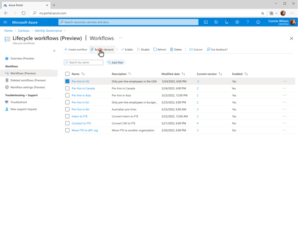Click the Add filter button

[x=115, y=63]
